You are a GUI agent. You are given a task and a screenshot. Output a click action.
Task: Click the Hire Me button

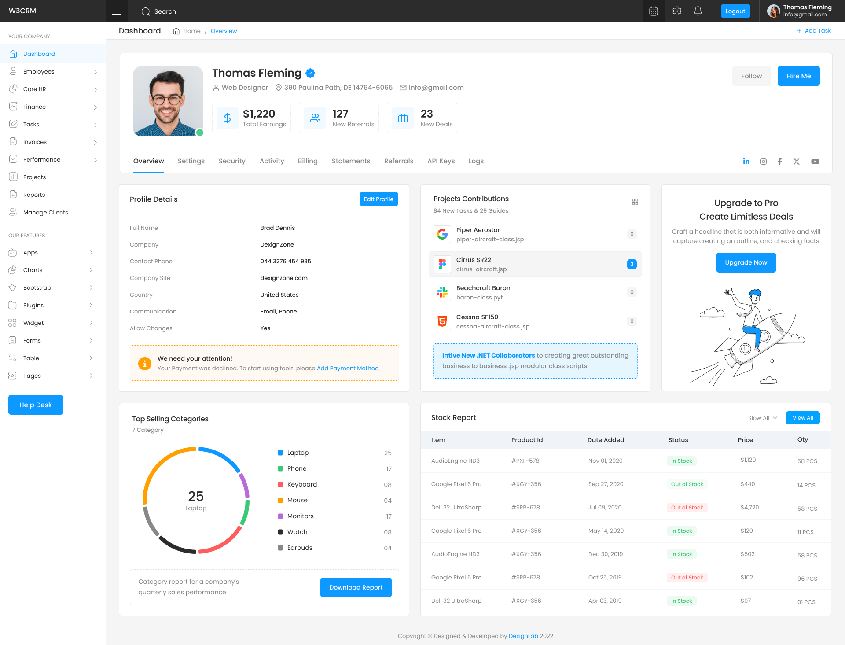point(798,76)
